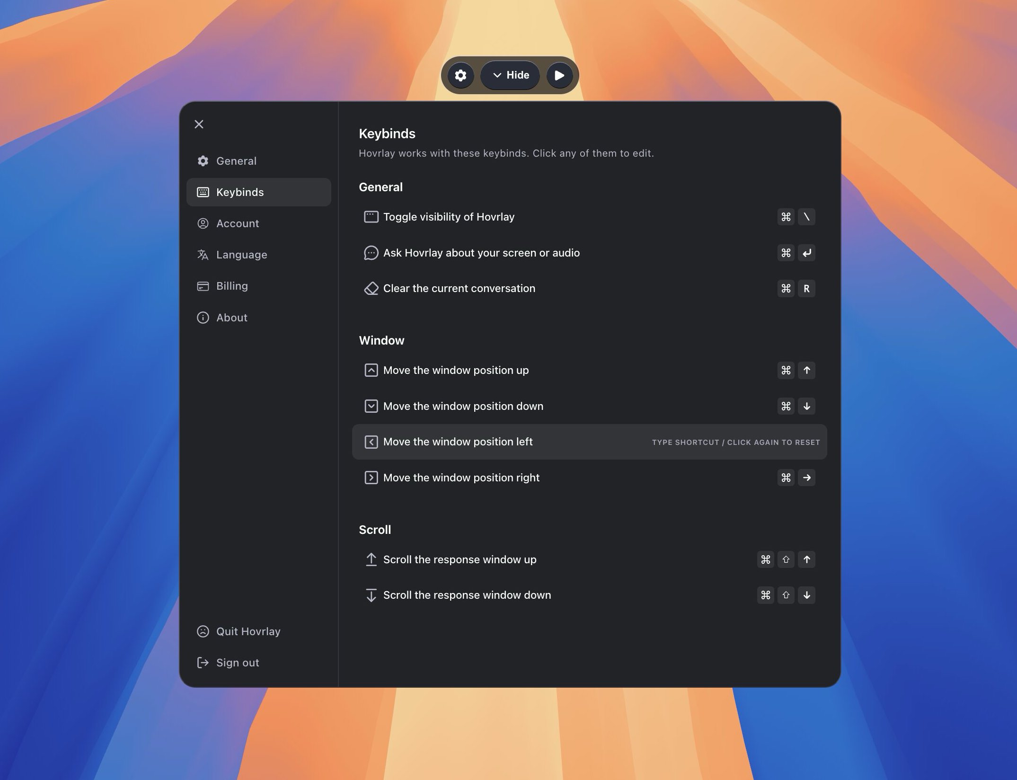The height and width of the screenshot is (780, 1017).
Task: Click the sad face icon beside Quit Hovrlay
Action: [x=203, y=631]
